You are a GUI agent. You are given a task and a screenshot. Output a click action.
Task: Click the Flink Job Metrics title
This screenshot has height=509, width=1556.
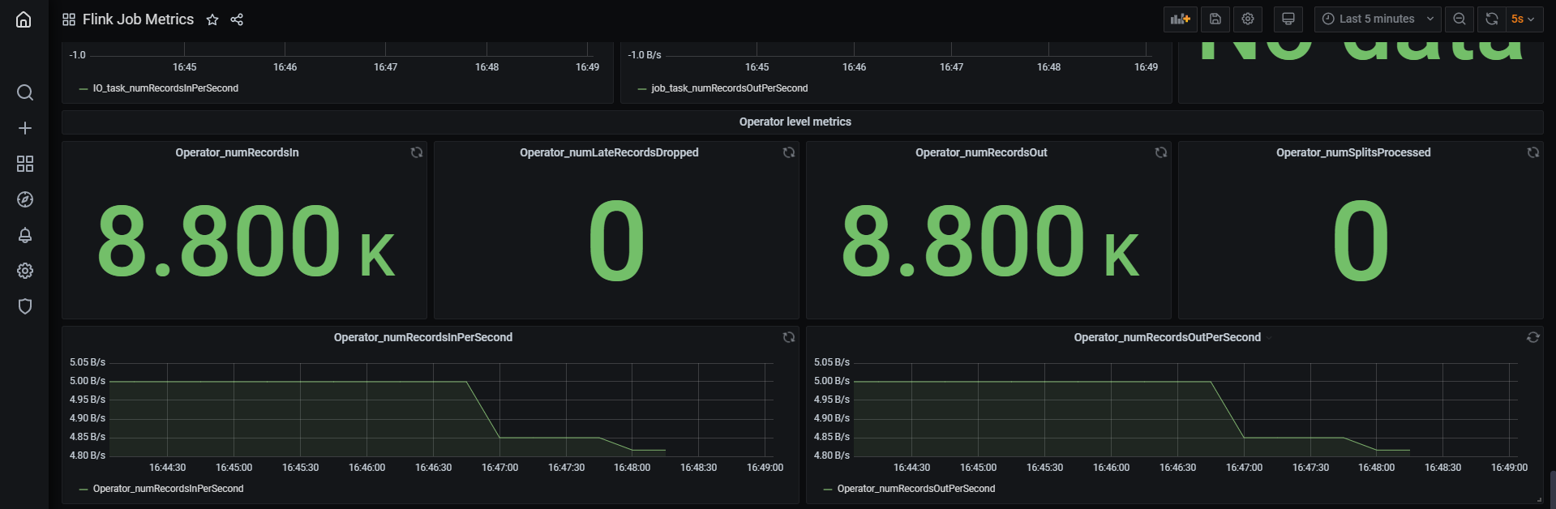click(x=138, y=19)
